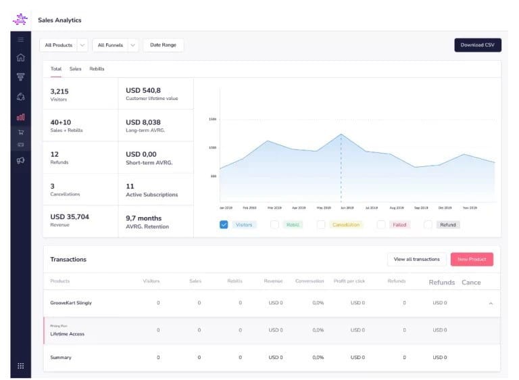Open the bar chart analytics sidebar icon
Image resolution: width=519 pixels, height=380 pixels.
20,117
